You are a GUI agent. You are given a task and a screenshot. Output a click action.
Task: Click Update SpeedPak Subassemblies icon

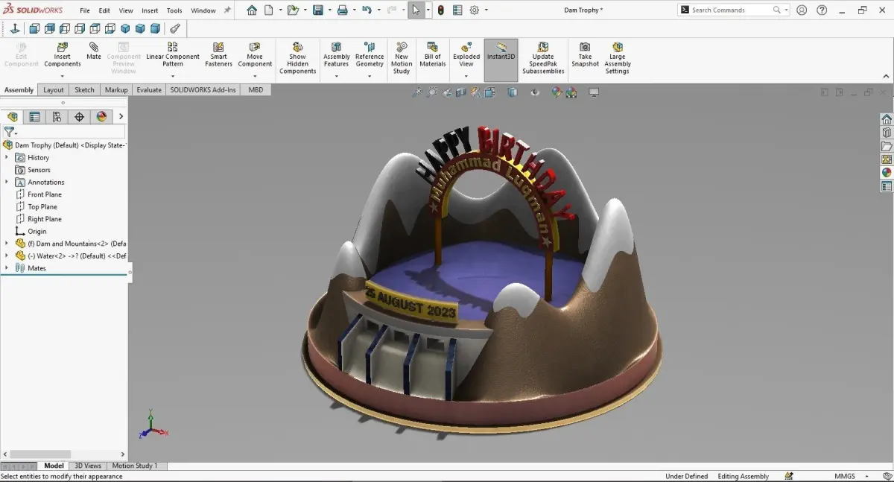click(543, 47)
